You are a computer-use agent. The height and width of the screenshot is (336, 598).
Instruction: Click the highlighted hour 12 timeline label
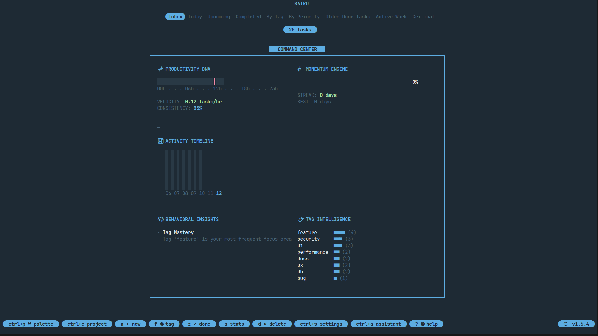(219, 193)
